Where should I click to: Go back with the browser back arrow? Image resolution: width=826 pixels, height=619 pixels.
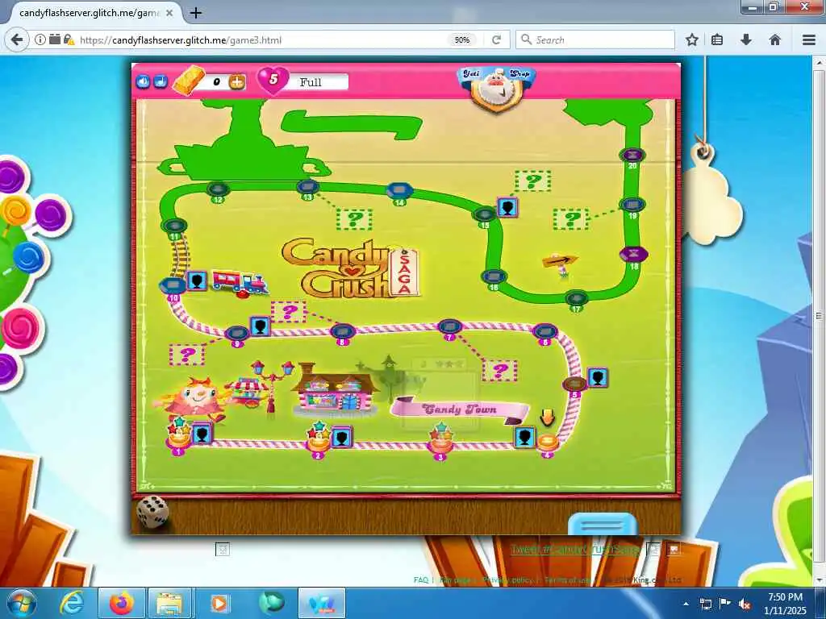[x=17, y=39]
